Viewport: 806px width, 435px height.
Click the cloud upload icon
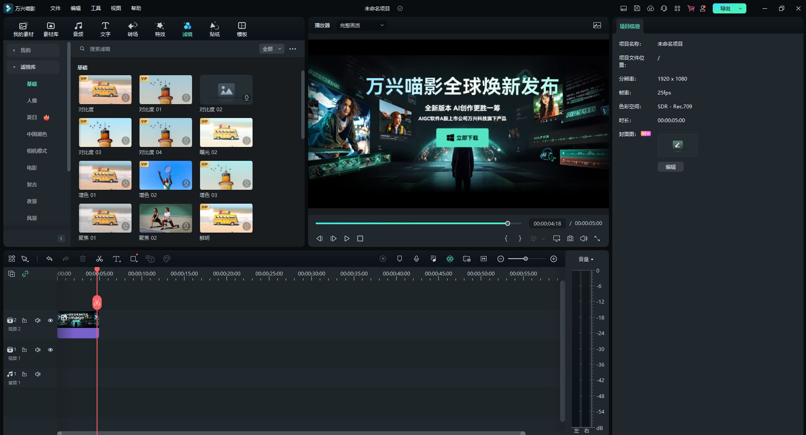tap(651, 8)
